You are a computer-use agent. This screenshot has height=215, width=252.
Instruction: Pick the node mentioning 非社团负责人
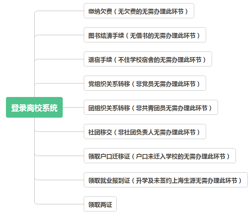pos(144,132)
